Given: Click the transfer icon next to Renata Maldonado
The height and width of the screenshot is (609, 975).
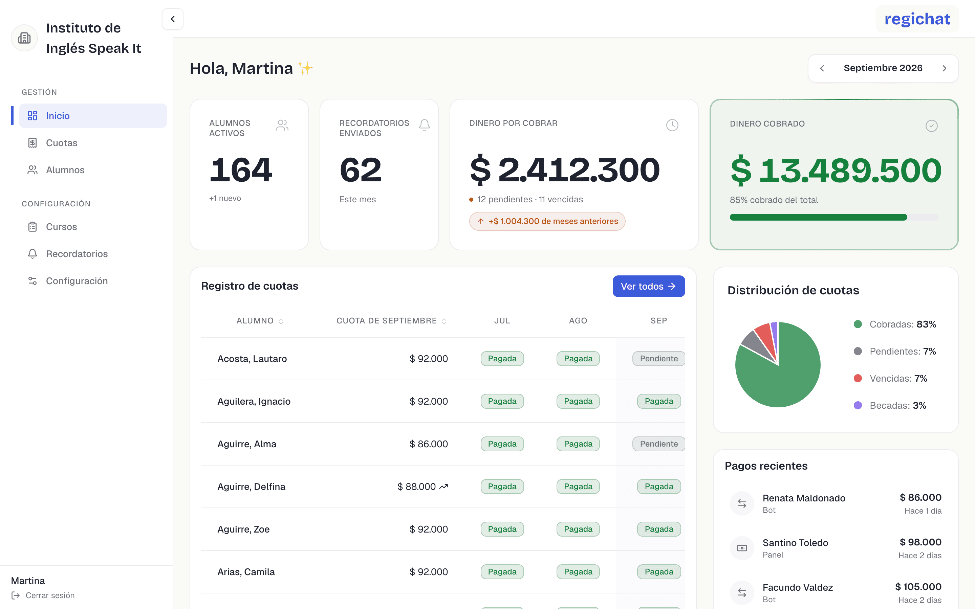Looking at the screenshot, I should click(742, 503).
